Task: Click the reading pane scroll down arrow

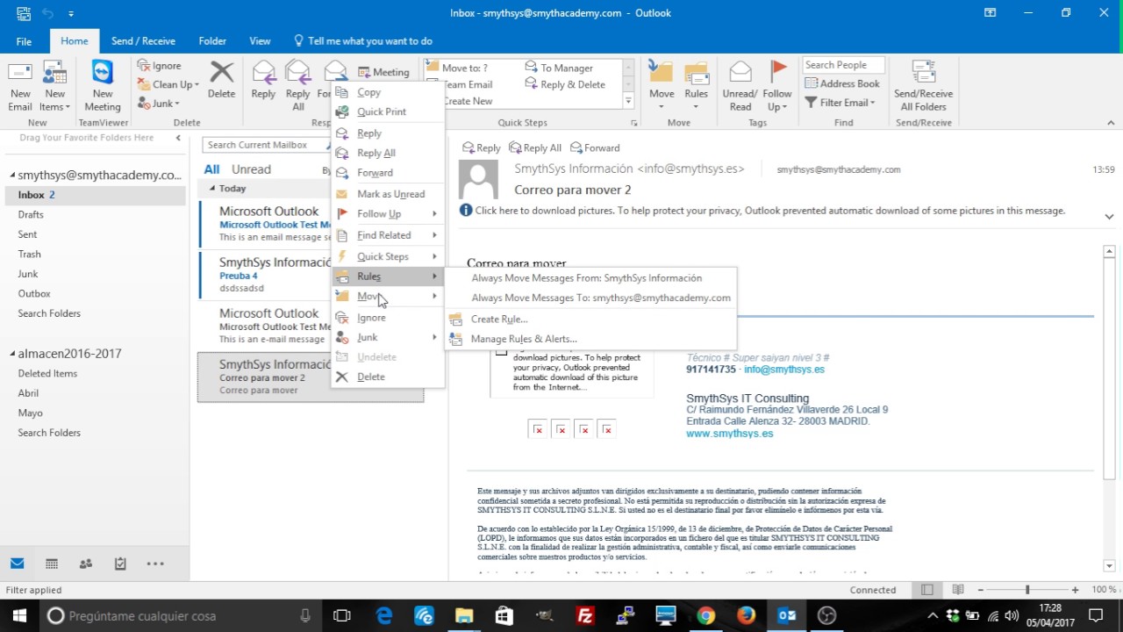Action: point(1109,566)
